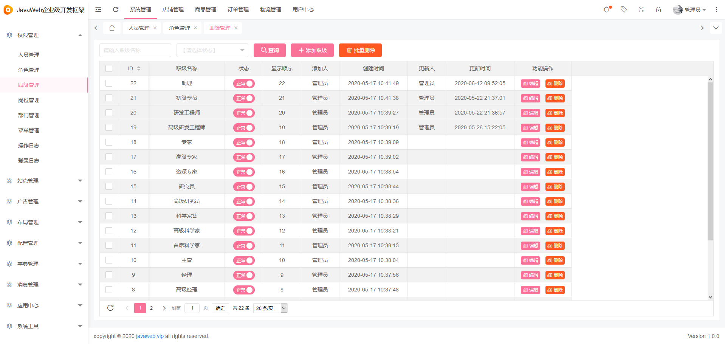Screen dimensions: 725x344
Task: Reload the table with the refresh icon near pagination
Action: pos(110,308)
